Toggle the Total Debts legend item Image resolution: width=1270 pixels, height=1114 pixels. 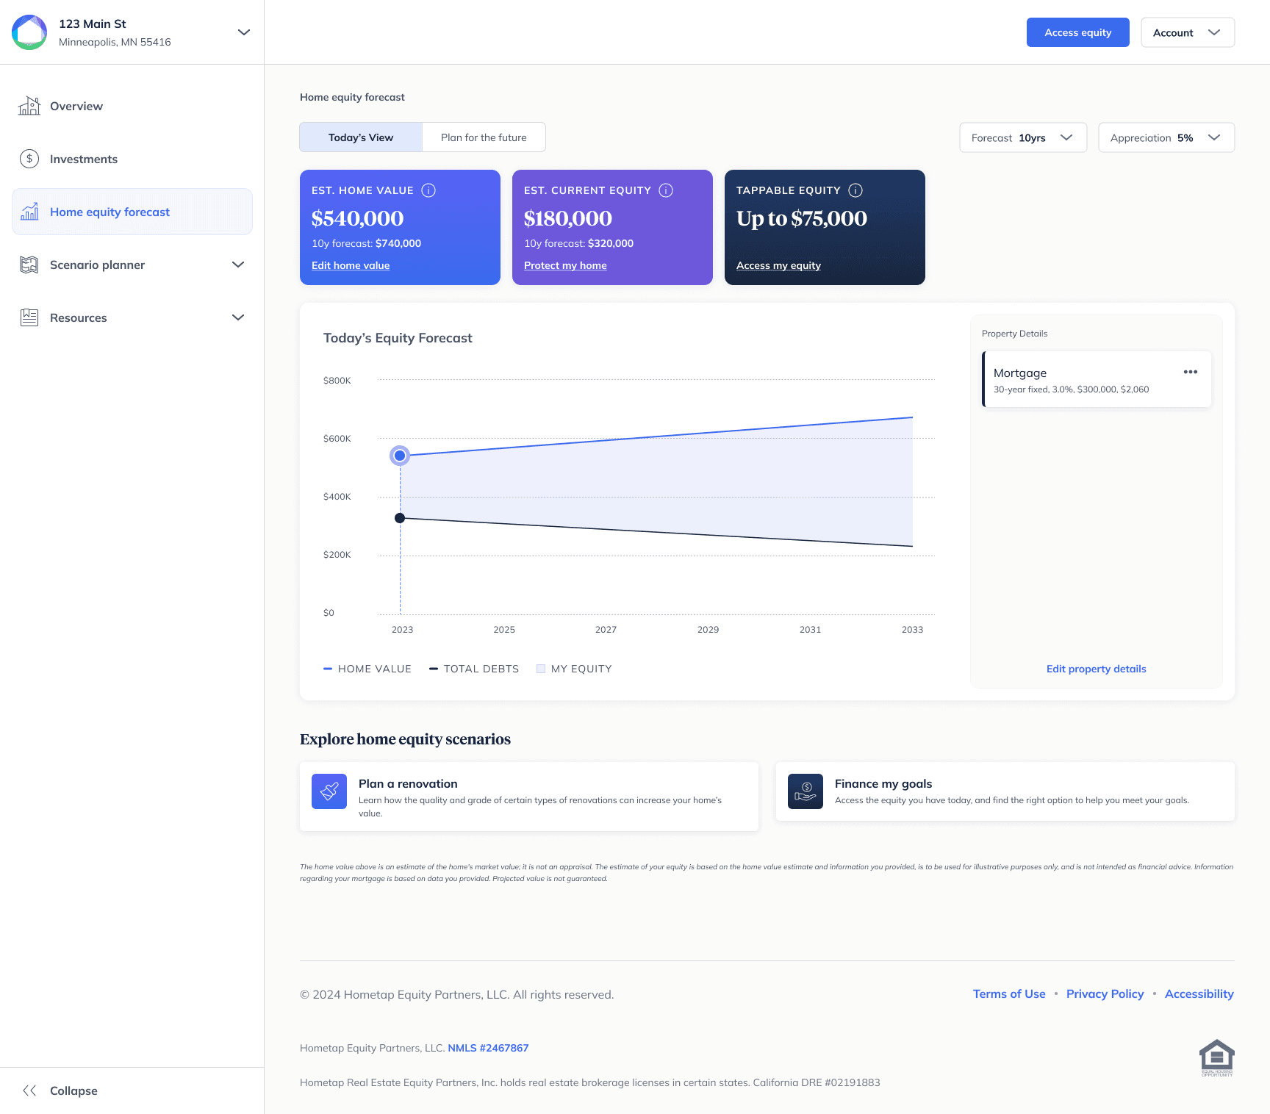tap(474, 669)
